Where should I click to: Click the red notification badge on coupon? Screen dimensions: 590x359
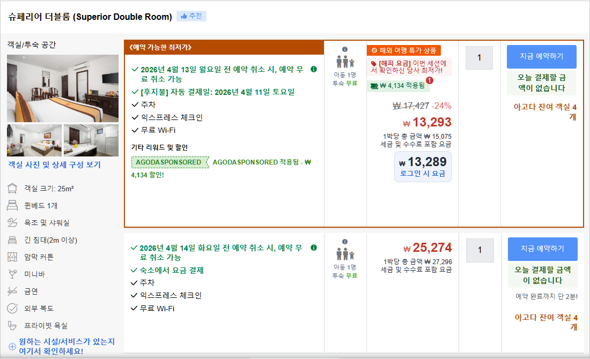point(429,80)
